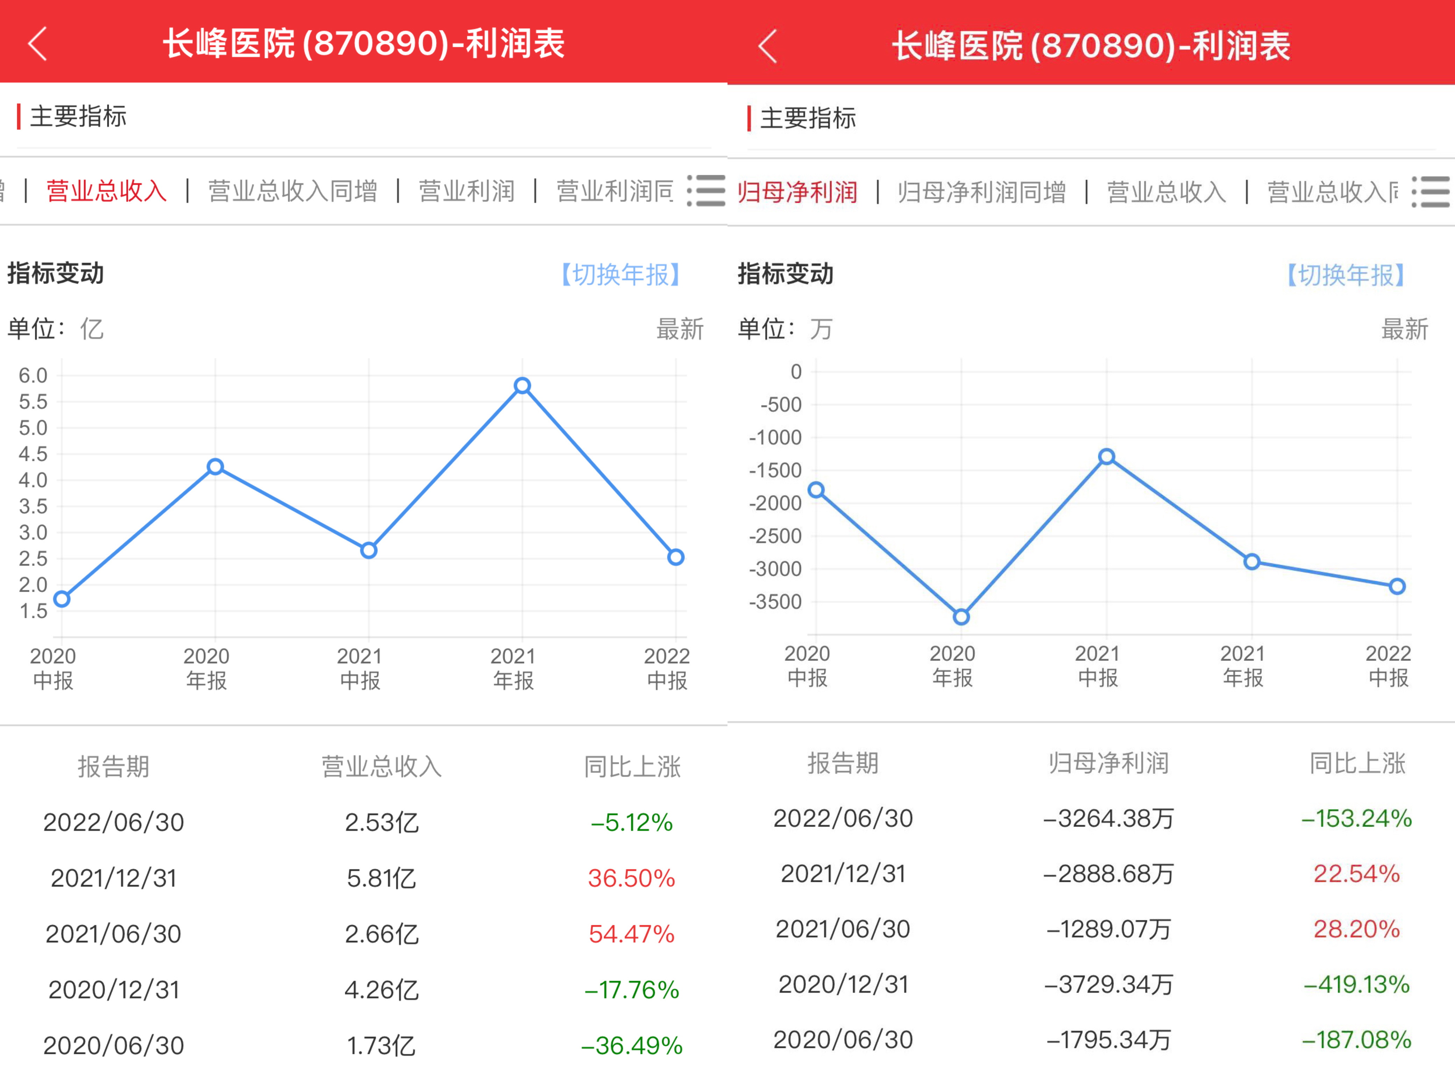This screenshot has height=1091, width=1455.
Task: Select the 归母净利润 tab
Action: pyautogui.click(x=797, y=193)
